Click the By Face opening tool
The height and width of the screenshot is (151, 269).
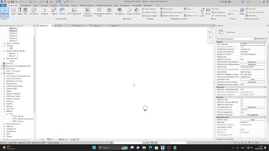203,12
